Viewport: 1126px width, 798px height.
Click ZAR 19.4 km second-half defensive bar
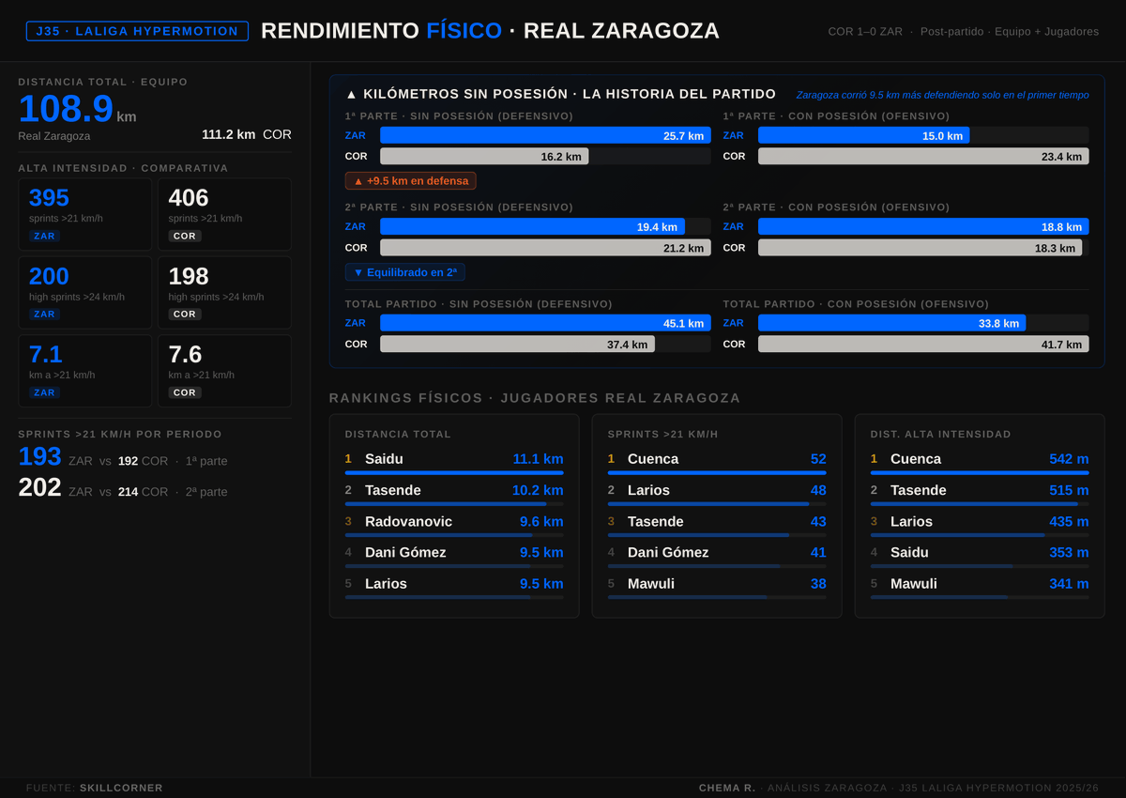[x=532, y=226]
